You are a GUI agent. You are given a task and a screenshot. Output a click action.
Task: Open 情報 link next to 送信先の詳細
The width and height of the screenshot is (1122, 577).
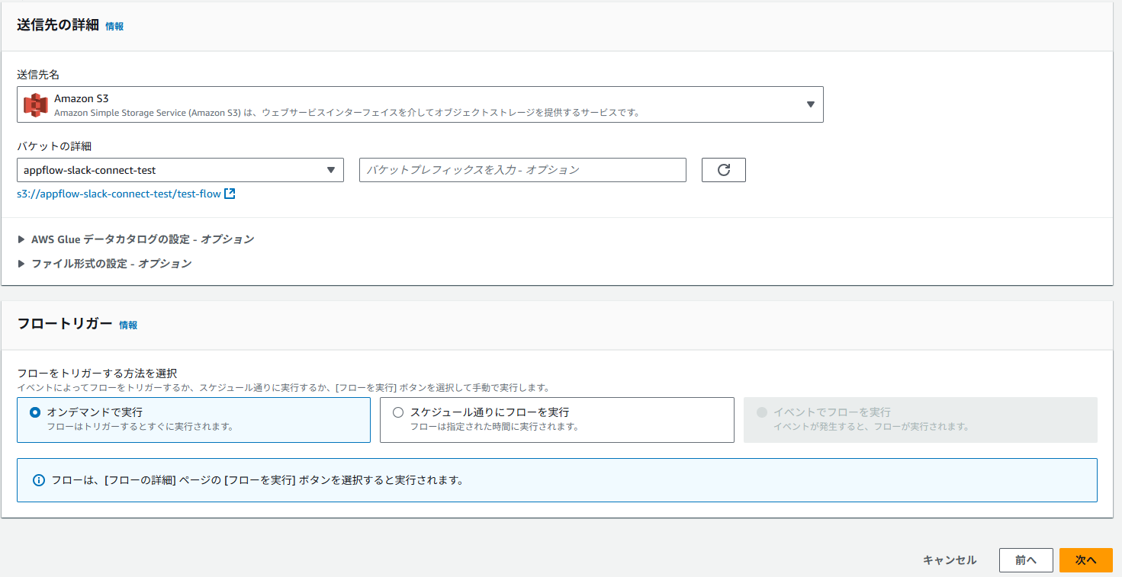(x=114, y=26)
